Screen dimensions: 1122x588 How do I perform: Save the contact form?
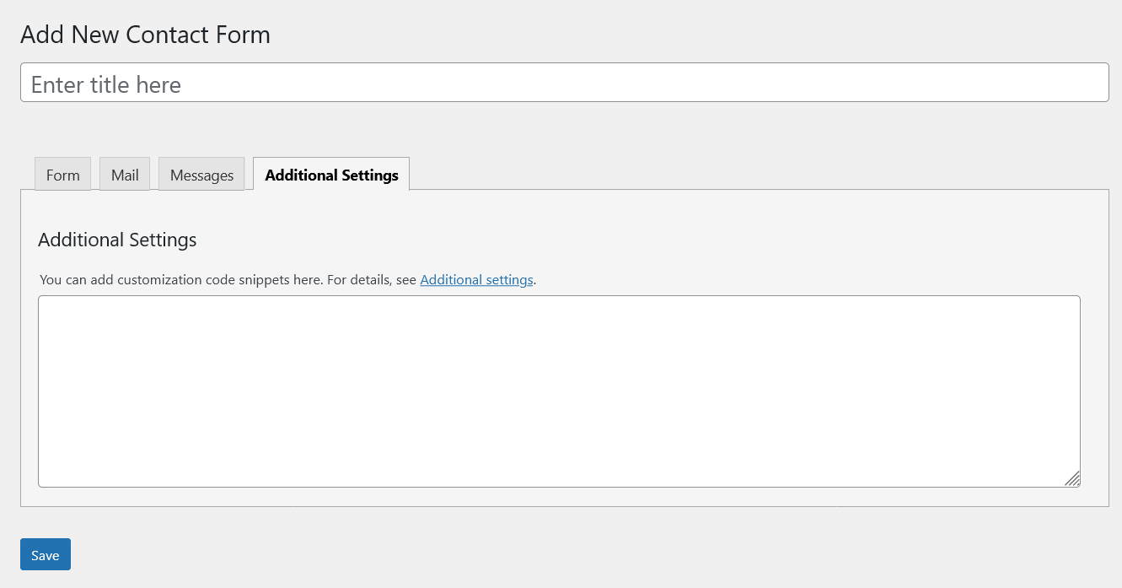click(46, 554)
